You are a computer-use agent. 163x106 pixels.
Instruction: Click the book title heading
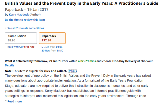click(x=81, y=3)
